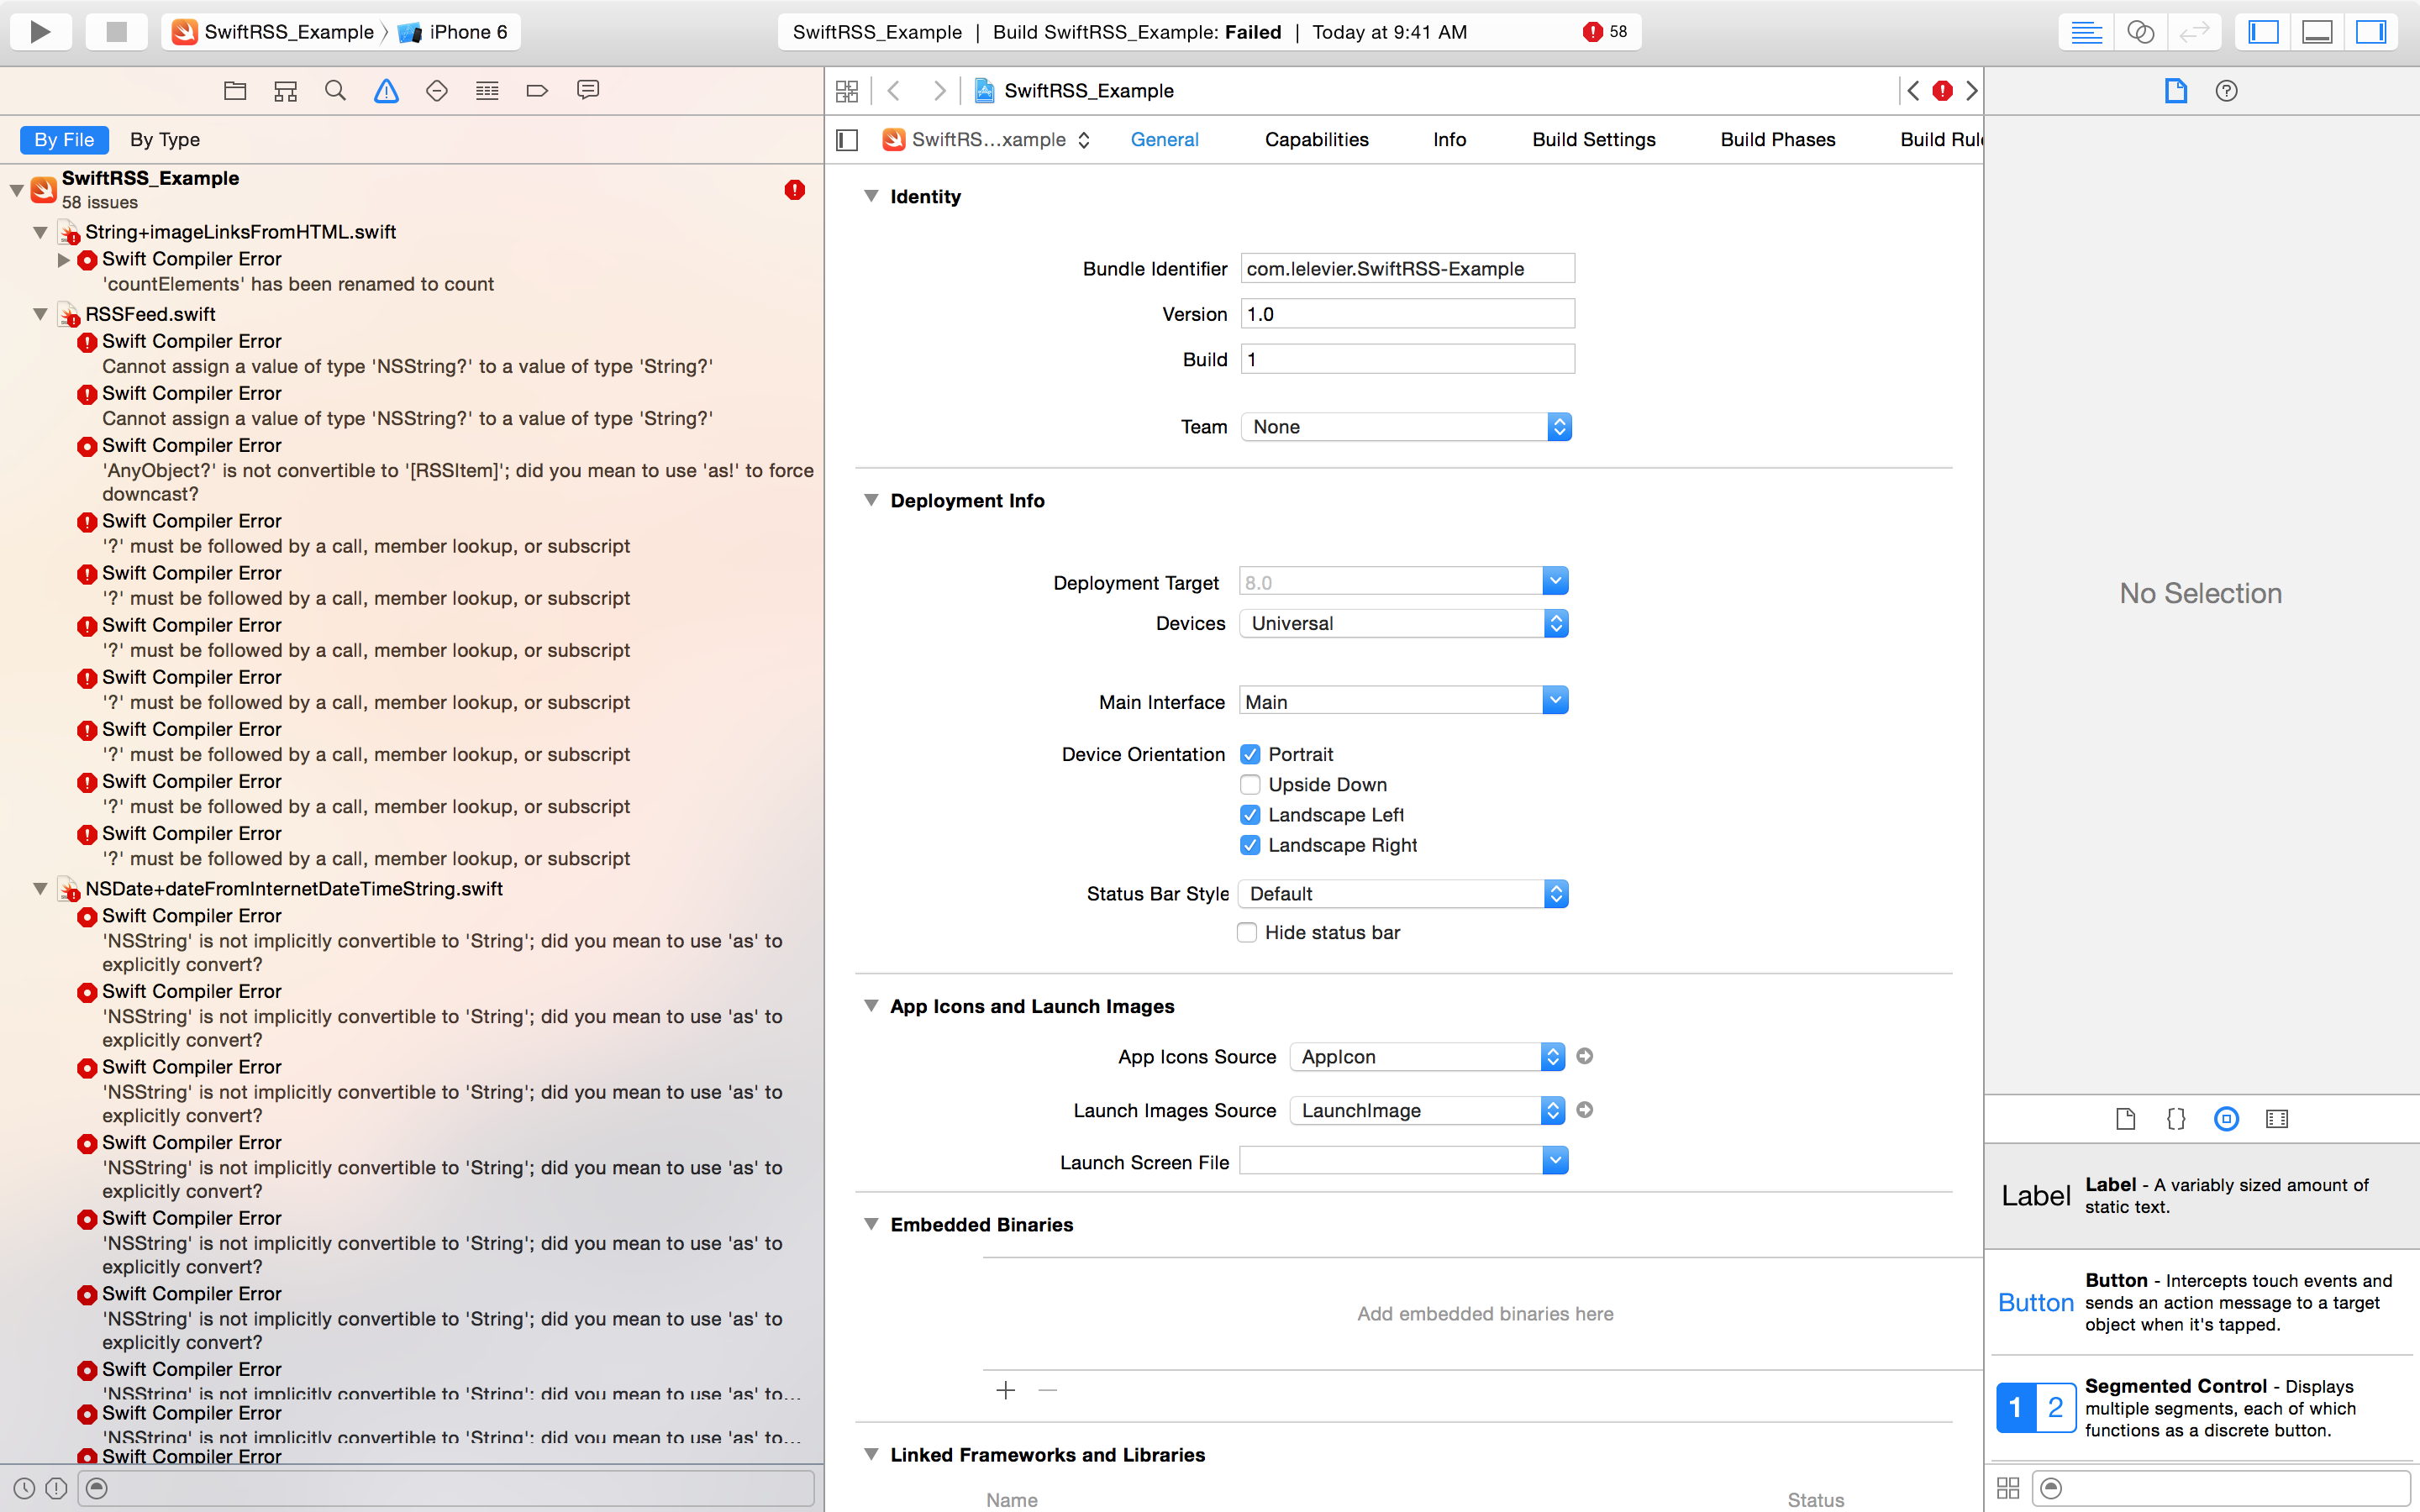
Task: Toggle Portrait device orientation checkbox
Action: tap(1251, 753)
